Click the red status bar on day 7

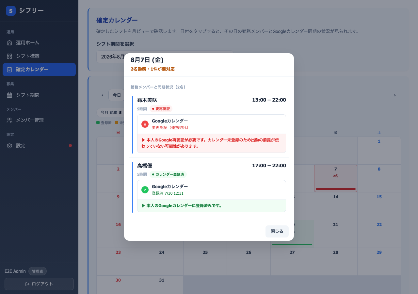(x=336, y=189)
